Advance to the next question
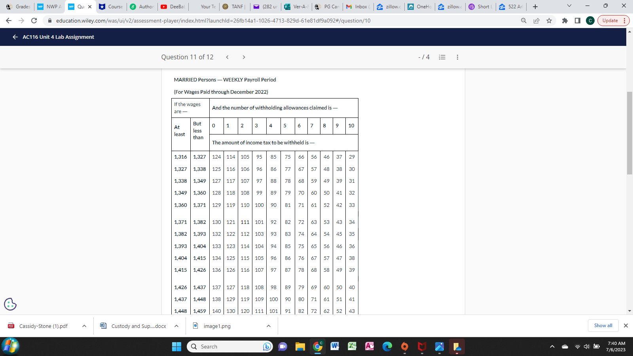 click(x=244, y=57)
